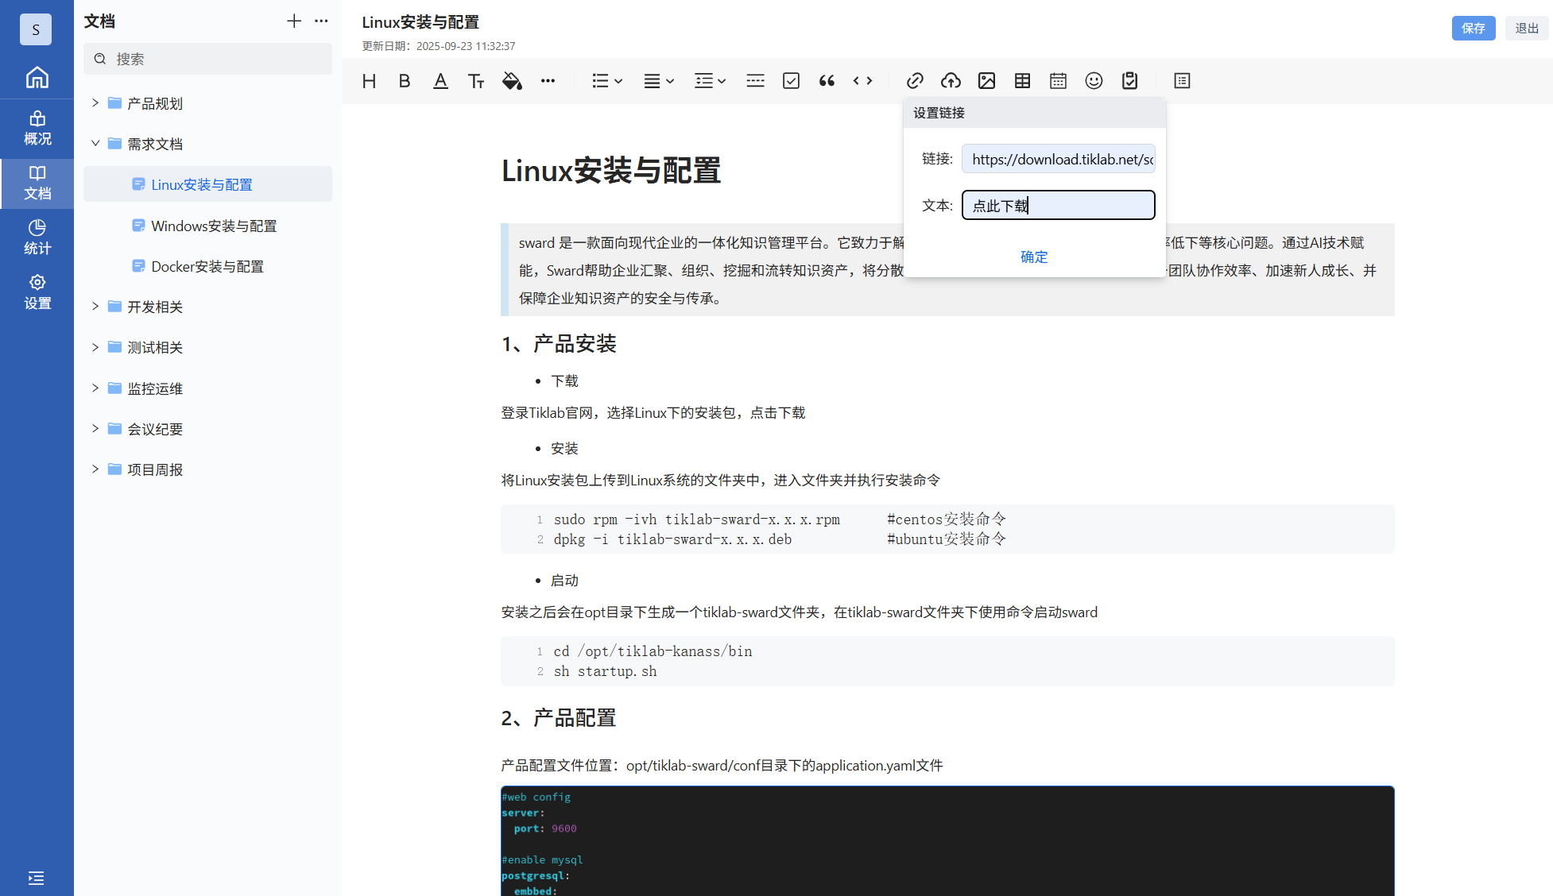The width and height of the screenshot is (1553, 896).
Task: Insert a table
Action: click(1022, 81)
